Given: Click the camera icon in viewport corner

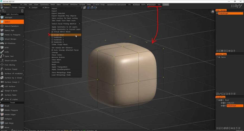Looking at the screenshot, I should point(213,12).
